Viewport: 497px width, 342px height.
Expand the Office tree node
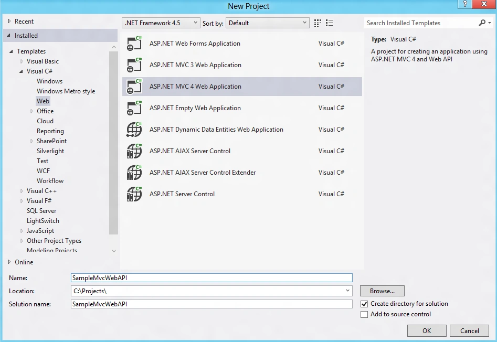31,111
